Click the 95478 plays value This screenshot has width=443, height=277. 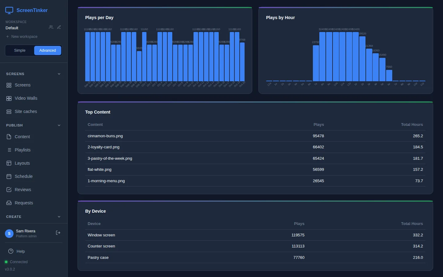pyautogui.click(x=318, y=136)
